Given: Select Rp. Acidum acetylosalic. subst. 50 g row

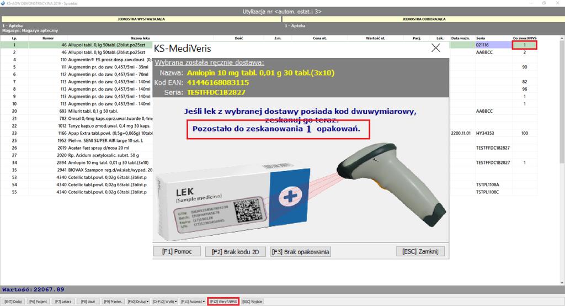Looking at the screenshot, I should point(76,155).
